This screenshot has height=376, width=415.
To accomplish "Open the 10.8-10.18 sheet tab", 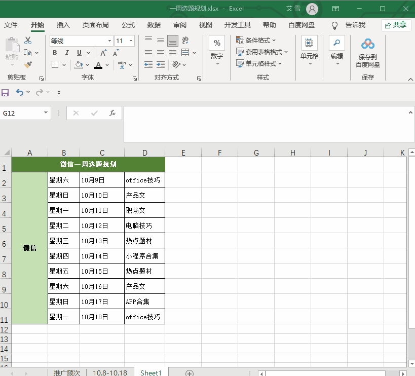I will [x=110, y=372].
